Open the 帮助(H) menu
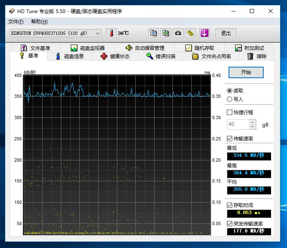Viewport: 287px width, 248px height. 39,22
